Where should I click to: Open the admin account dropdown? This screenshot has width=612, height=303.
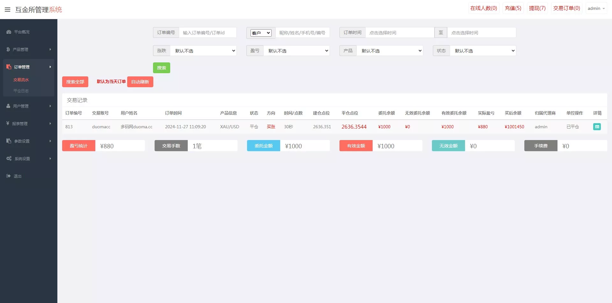[596, 8]
